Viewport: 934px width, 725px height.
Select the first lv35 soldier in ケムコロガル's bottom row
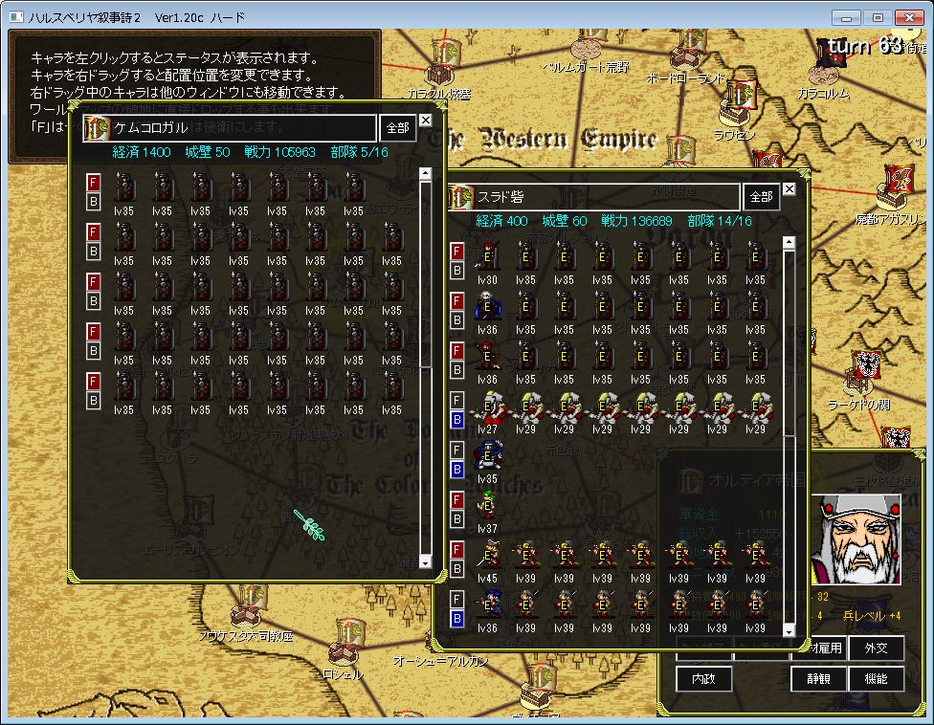[123, 387]
